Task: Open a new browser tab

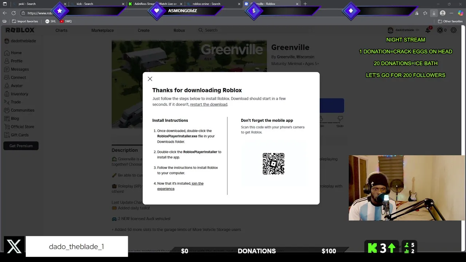Action: pos(305,4)
